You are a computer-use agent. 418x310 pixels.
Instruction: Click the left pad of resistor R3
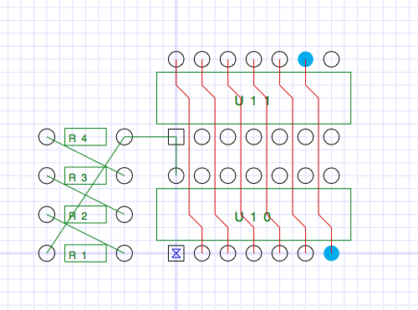click(x=47, y=175)
